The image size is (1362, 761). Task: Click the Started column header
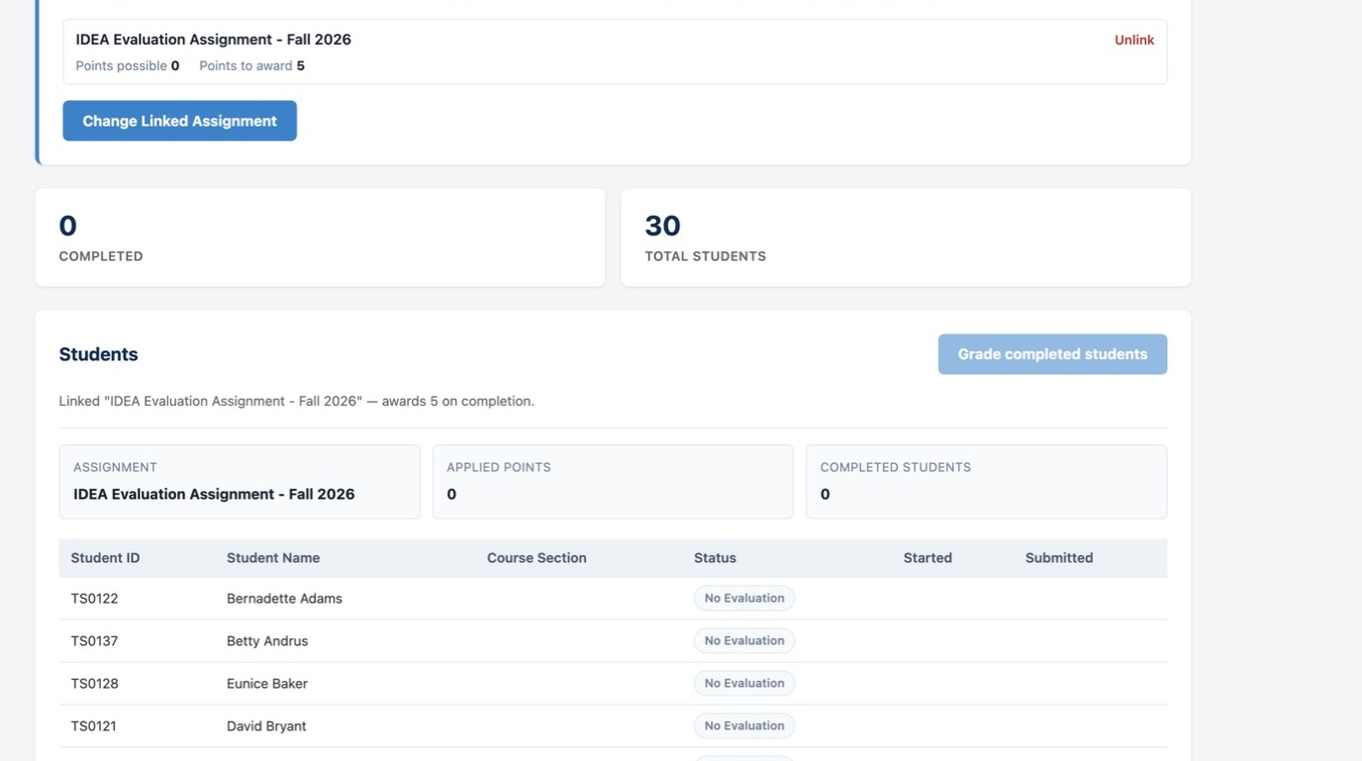(x=927, y=558)
